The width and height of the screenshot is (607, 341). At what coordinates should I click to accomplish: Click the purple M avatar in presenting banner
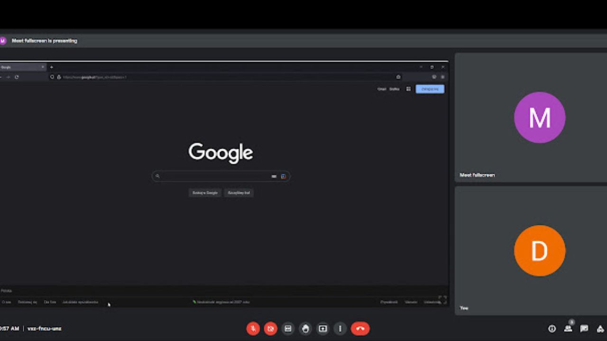3,41
